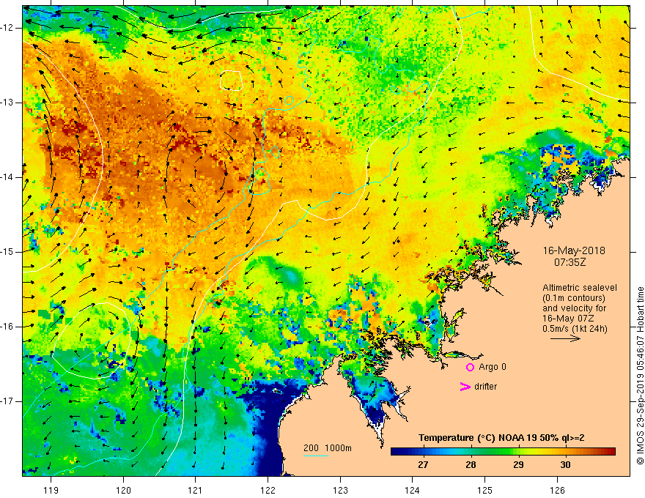Image resolution: width=645 pixels, height=498 pixels.
Task: Click the date text 16-May-2018
Action: [574, 250]
